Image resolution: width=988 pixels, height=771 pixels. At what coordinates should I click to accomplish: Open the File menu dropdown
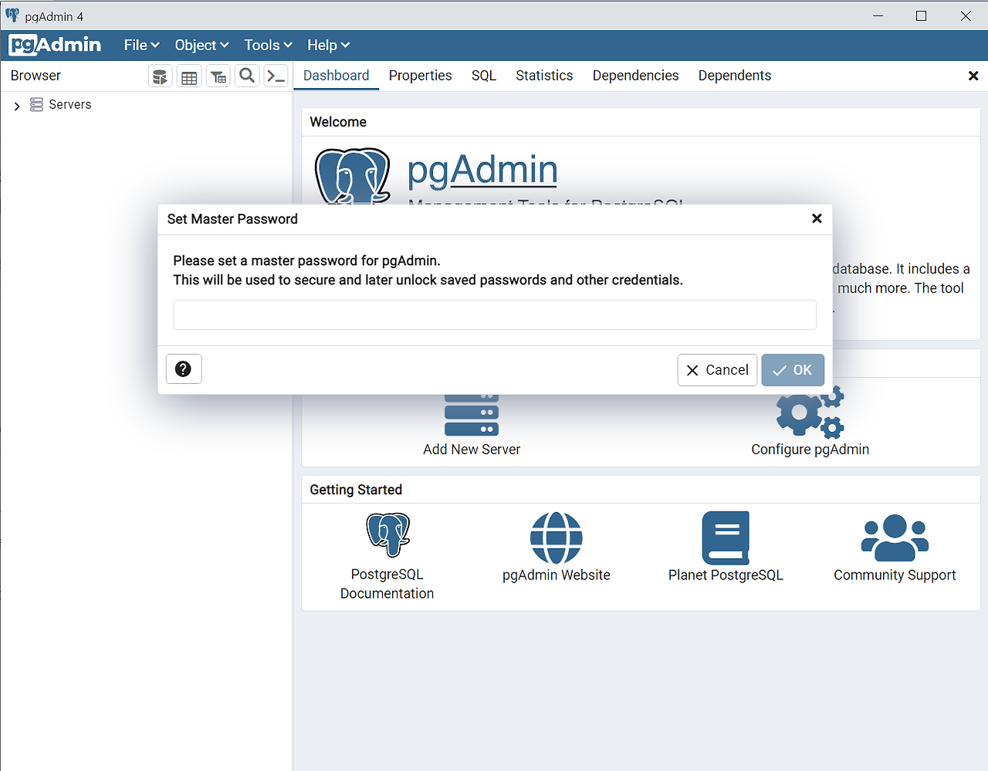(142, 45)
